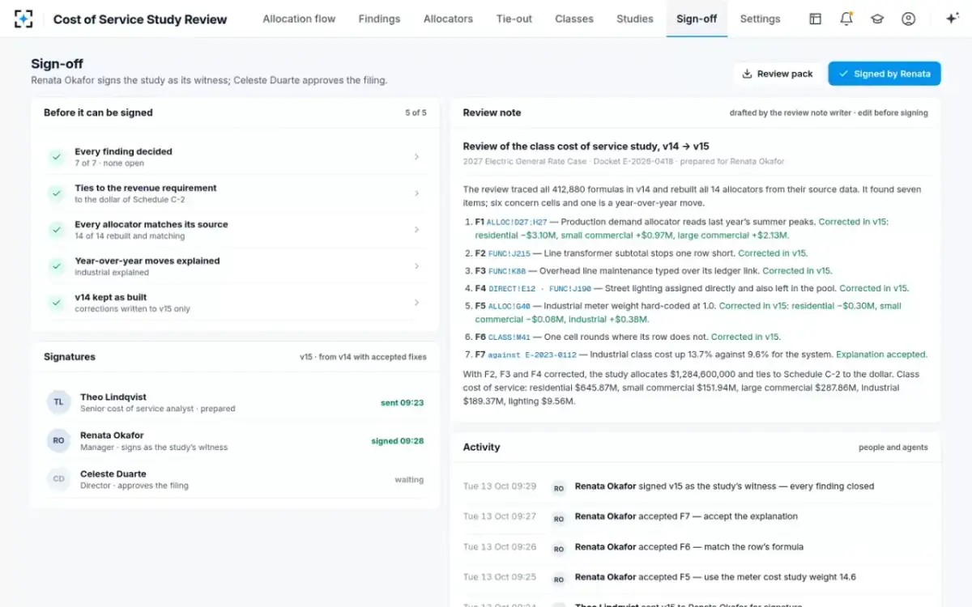The height and width of the screenshot is (607, 972).
Task: Expand the Every allocator matches its source chevron
Action: (417, 230)
